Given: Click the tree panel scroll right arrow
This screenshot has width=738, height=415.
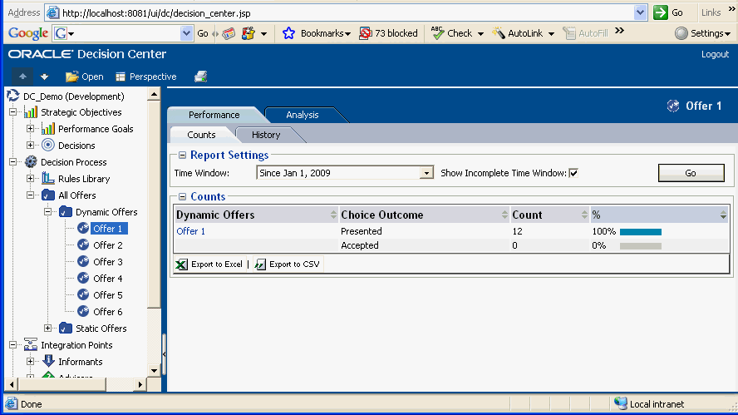Looking at the screenshot, I should [x=140, y=384].
